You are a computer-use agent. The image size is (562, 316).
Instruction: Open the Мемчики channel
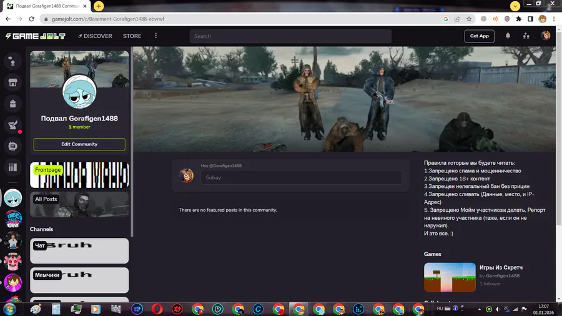coord(79,280)
